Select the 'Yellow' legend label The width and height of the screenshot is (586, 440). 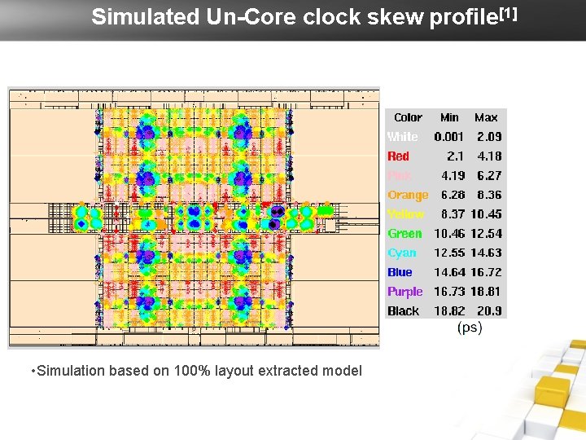406,214
